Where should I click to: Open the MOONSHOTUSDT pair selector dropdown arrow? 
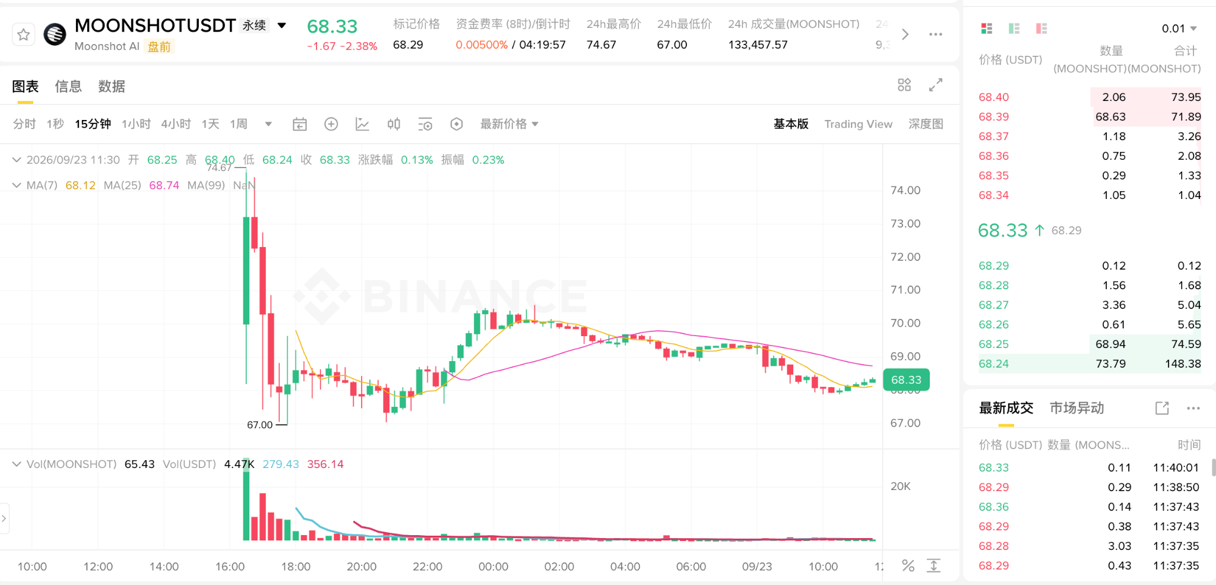(282, 25)
